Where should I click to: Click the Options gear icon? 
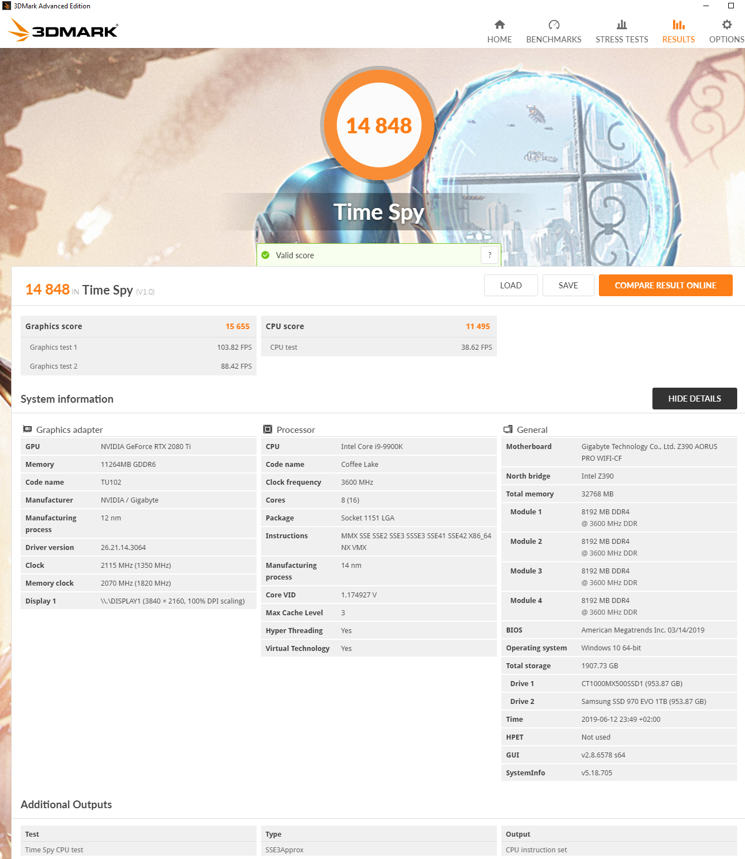point(727,25)
